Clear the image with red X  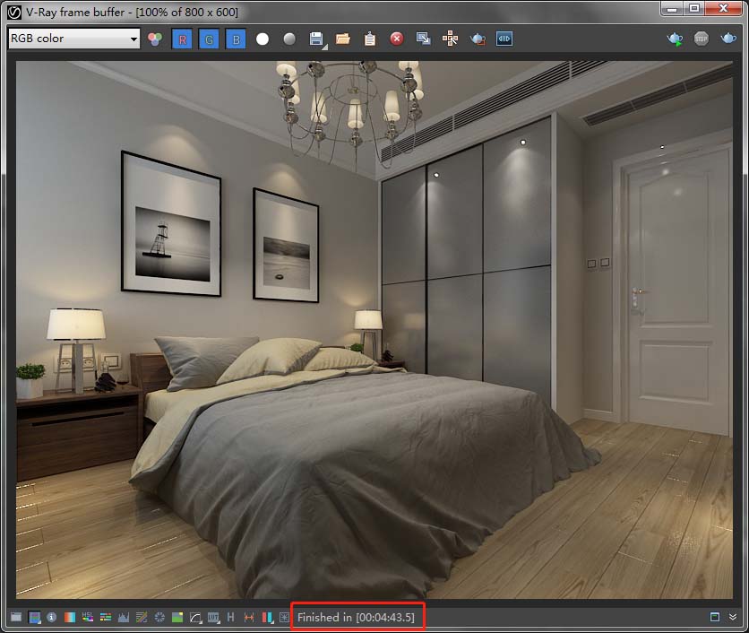click(396, 39)
